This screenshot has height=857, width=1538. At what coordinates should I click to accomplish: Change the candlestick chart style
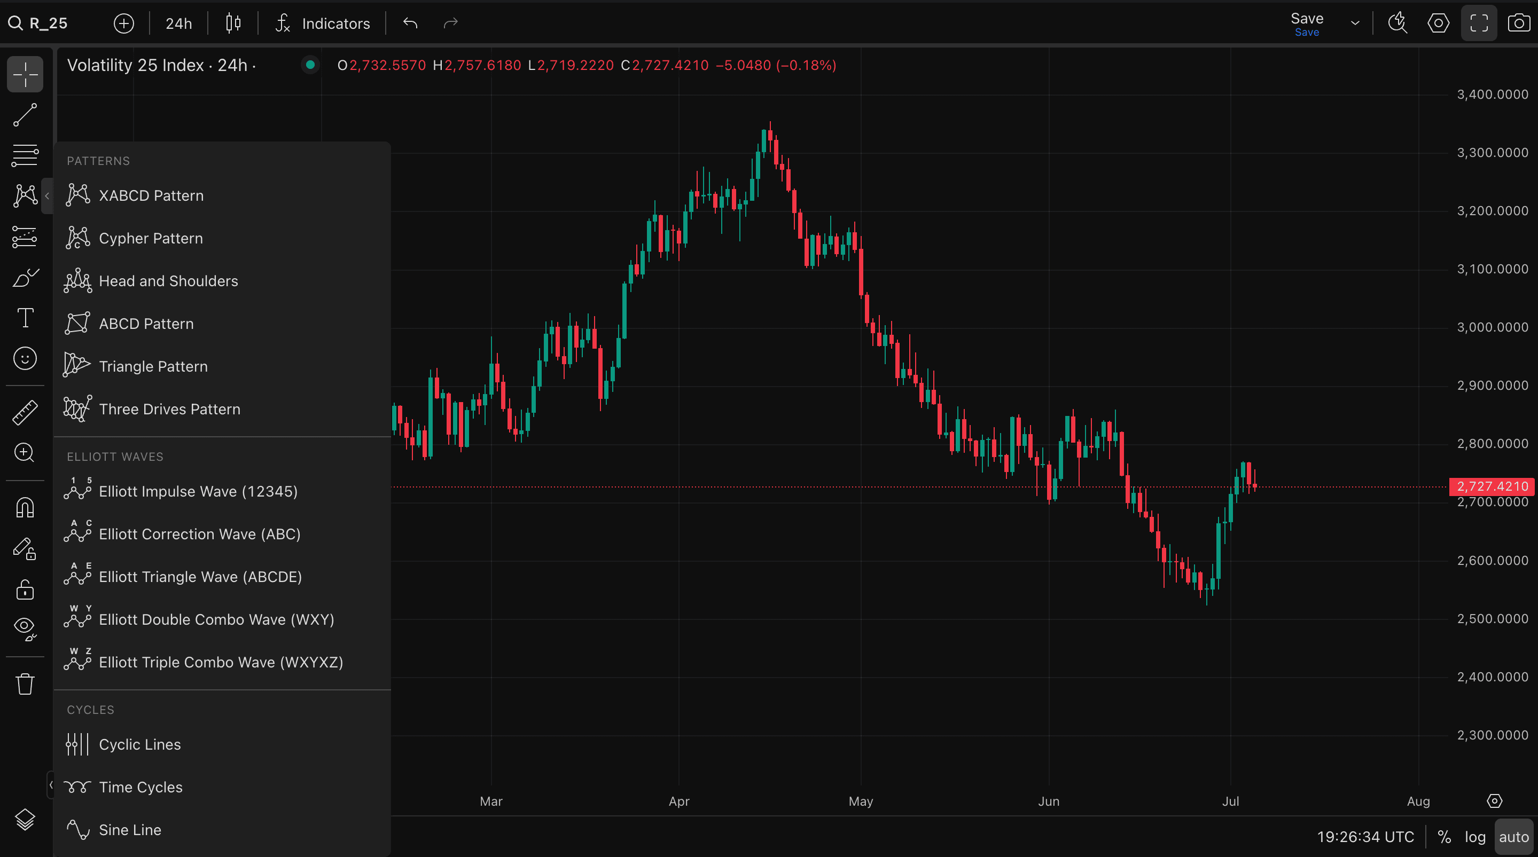(233, 23)
